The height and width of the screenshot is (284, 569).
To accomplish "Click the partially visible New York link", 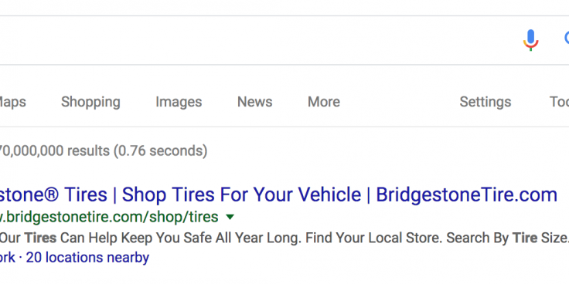I will coord(8,258).
